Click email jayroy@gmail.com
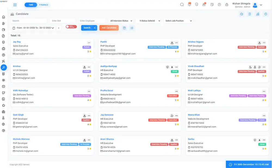 (x=24, y=54)
